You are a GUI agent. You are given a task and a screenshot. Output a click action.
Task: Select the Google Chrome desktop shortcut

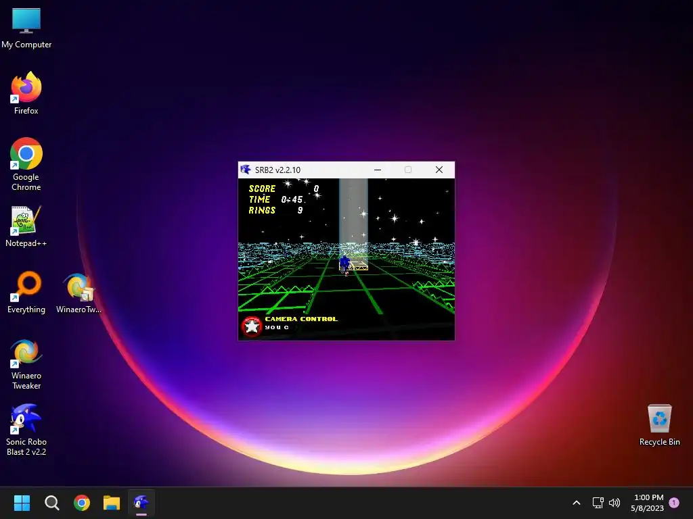[x=26, y=164]
